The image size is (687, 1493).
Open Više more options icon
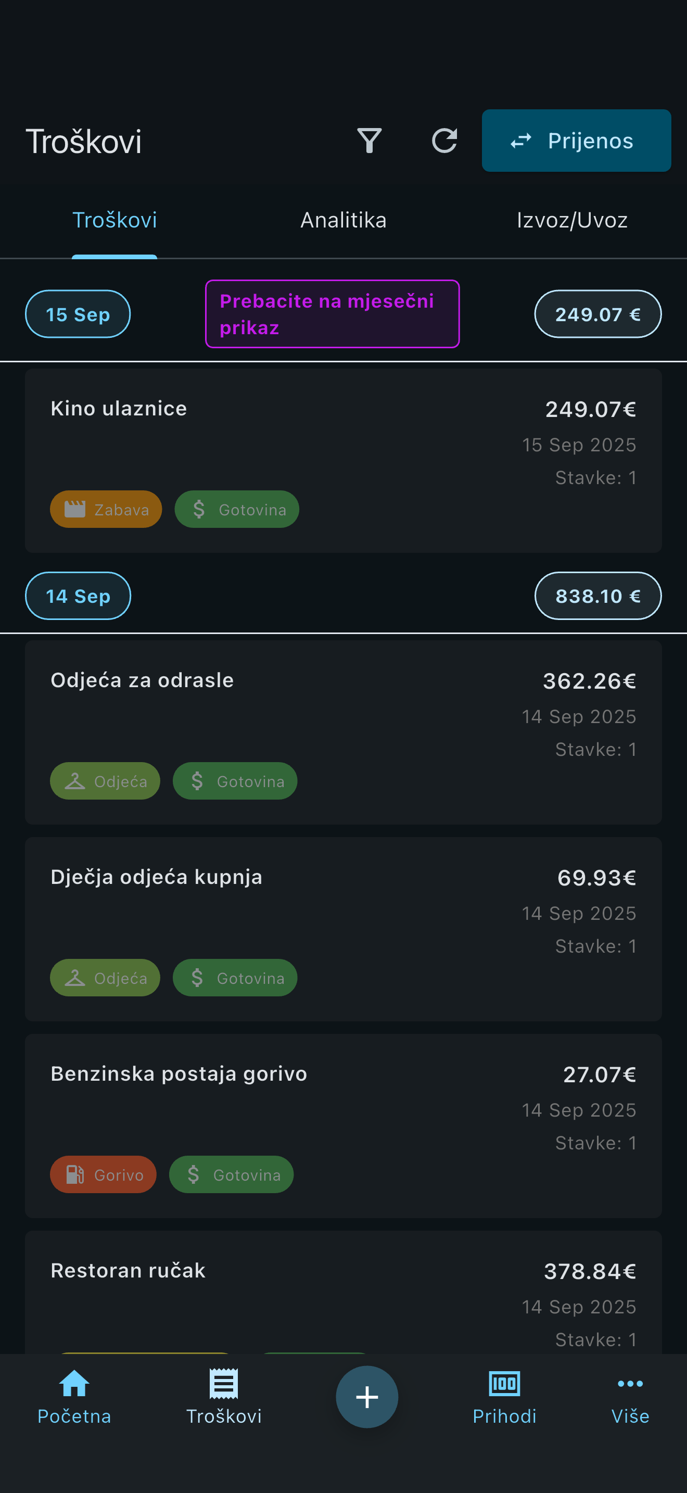click(x=630, y=1384)
